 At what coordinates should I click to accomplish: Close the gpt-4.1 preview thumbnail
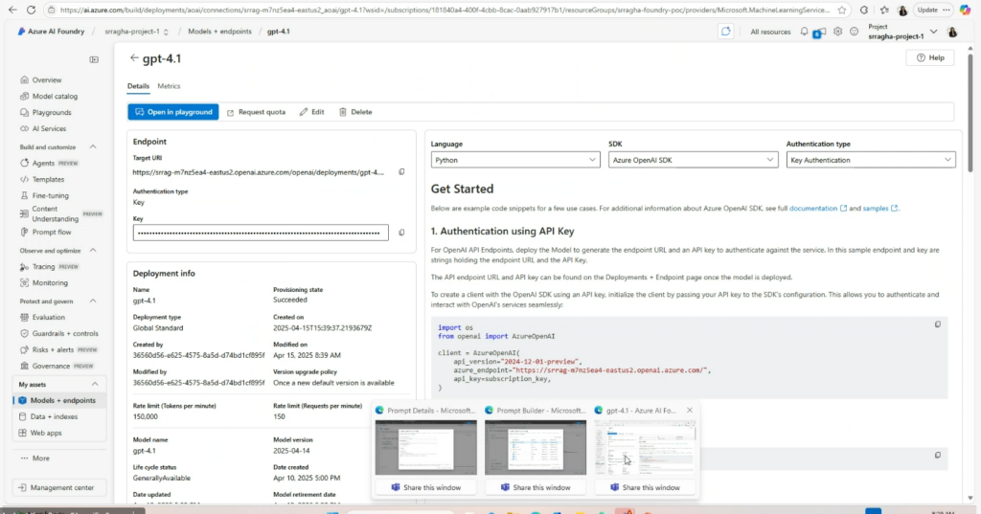click(690, 411)
